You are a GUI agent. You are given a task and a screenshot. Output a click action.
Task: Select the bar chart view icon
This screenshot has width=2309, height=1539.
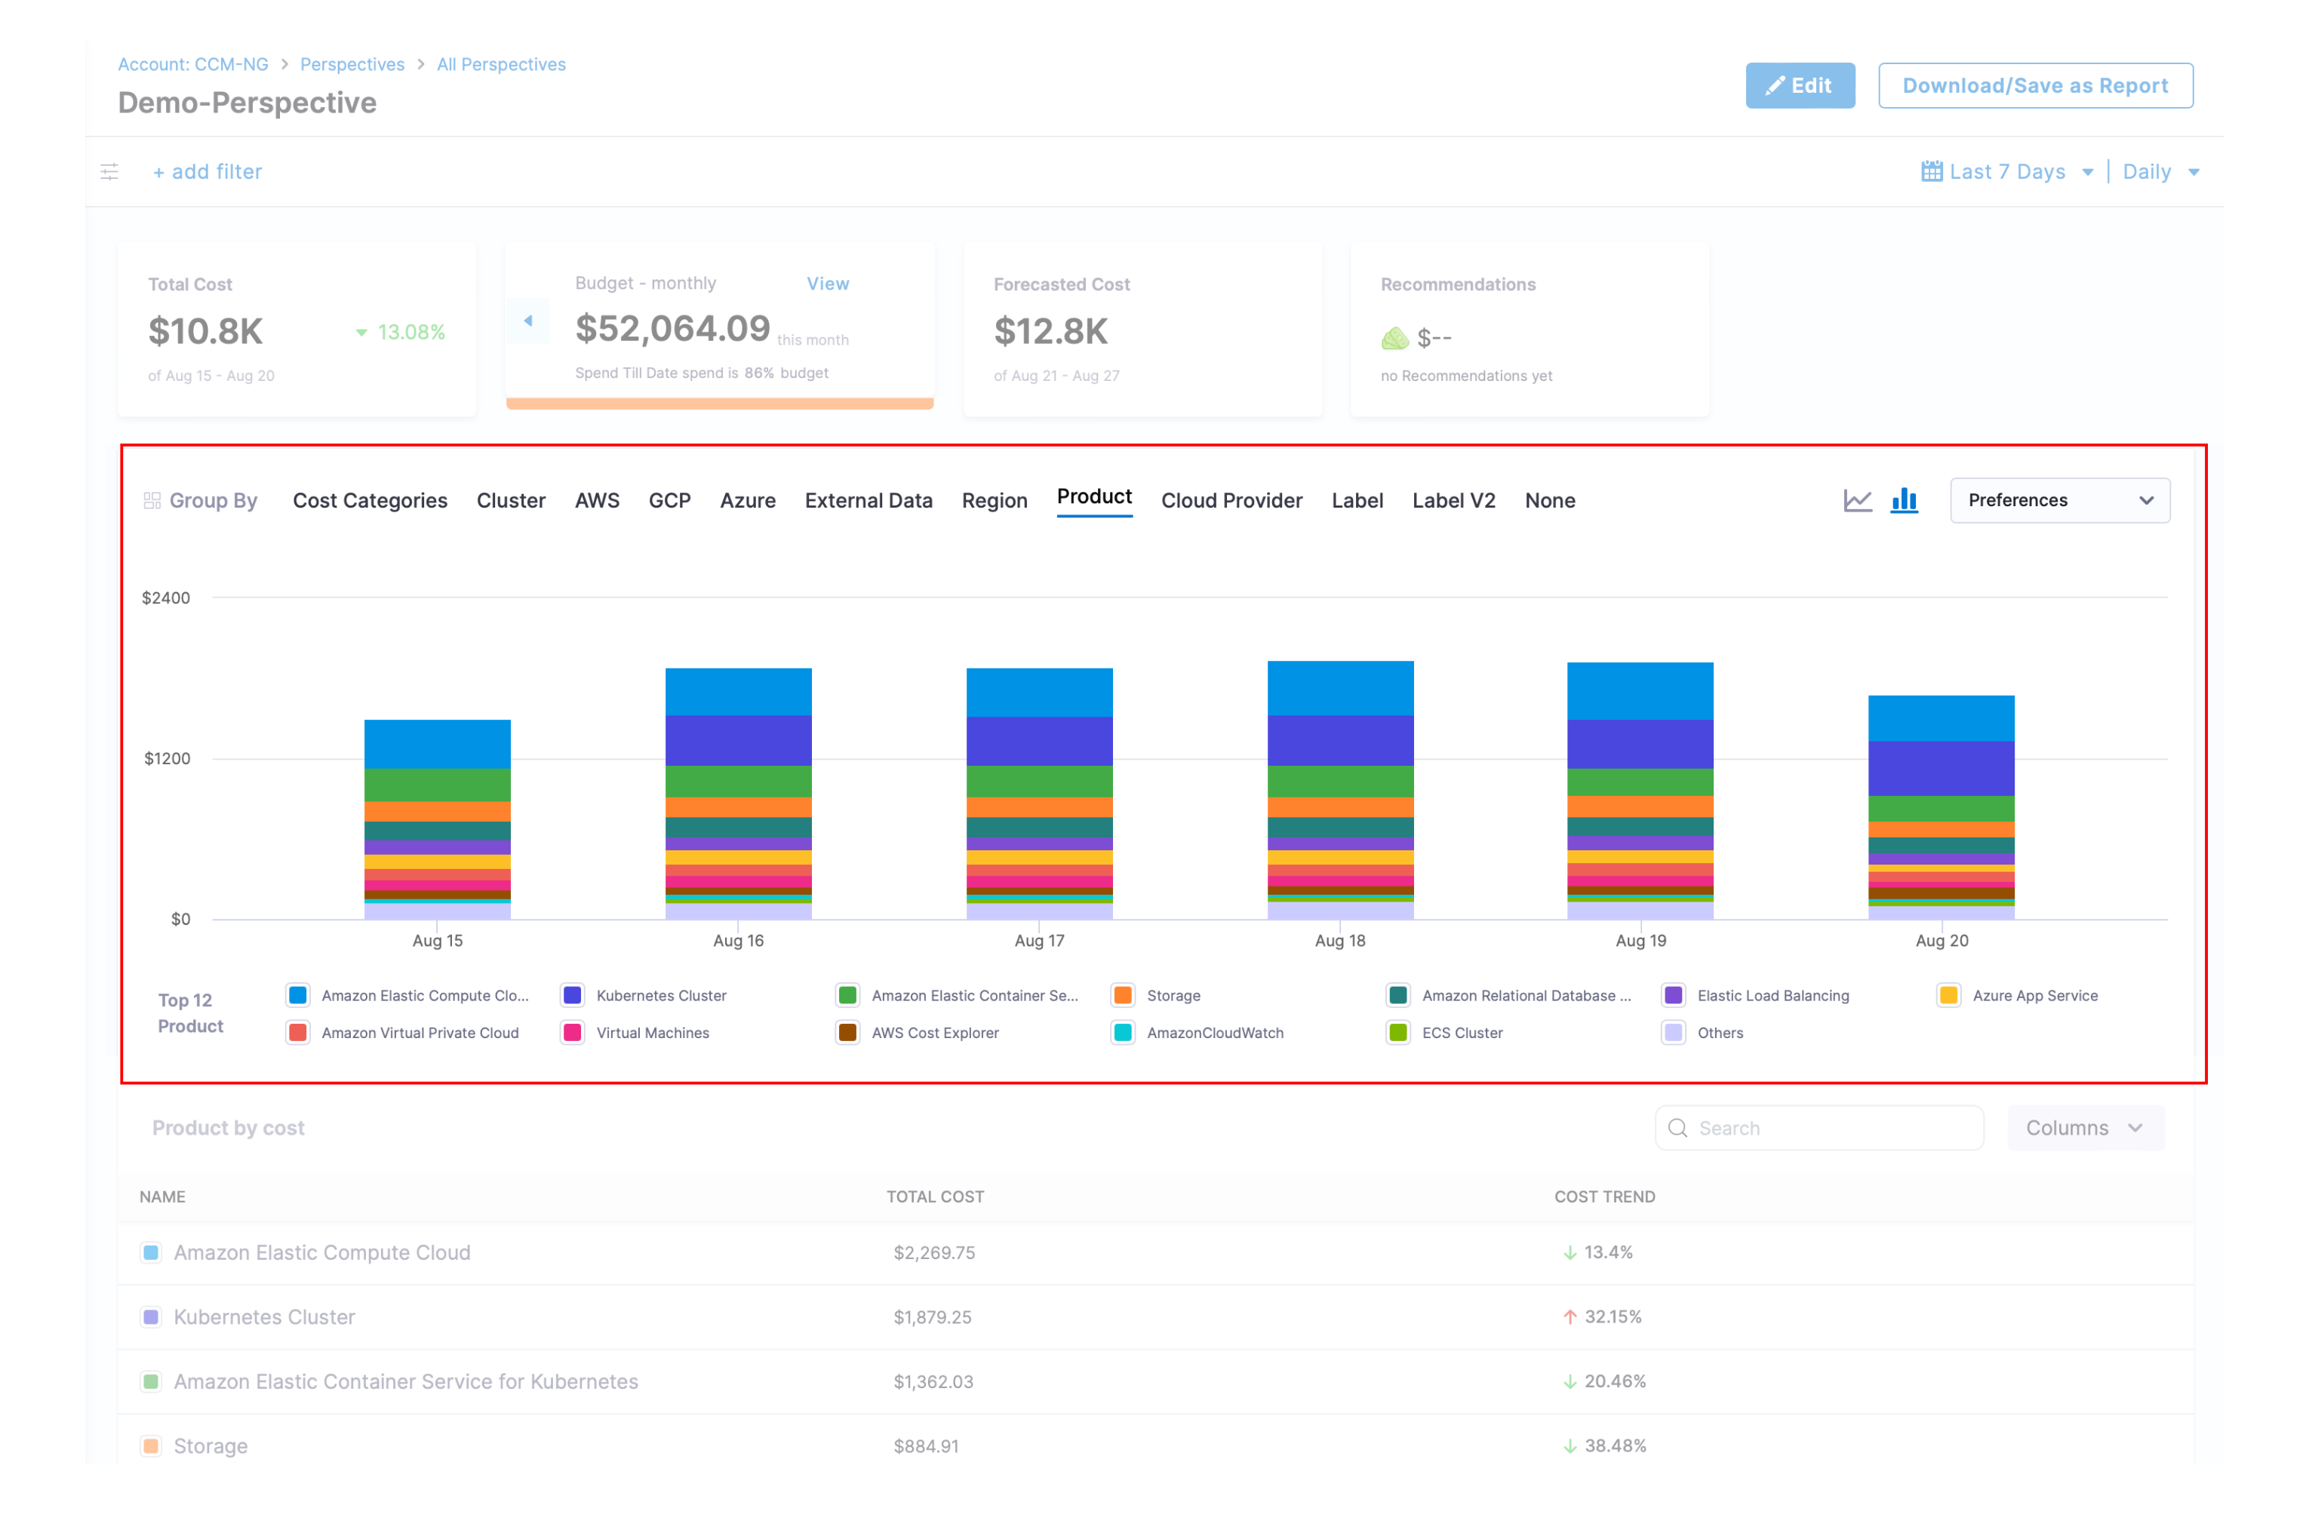tap(1904, 501)
